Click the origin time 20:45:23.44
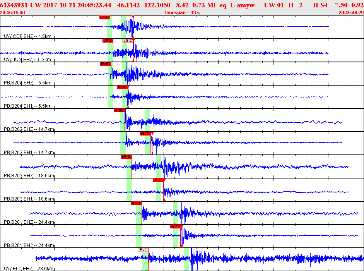The image size is (364, 271). (94, 5)
